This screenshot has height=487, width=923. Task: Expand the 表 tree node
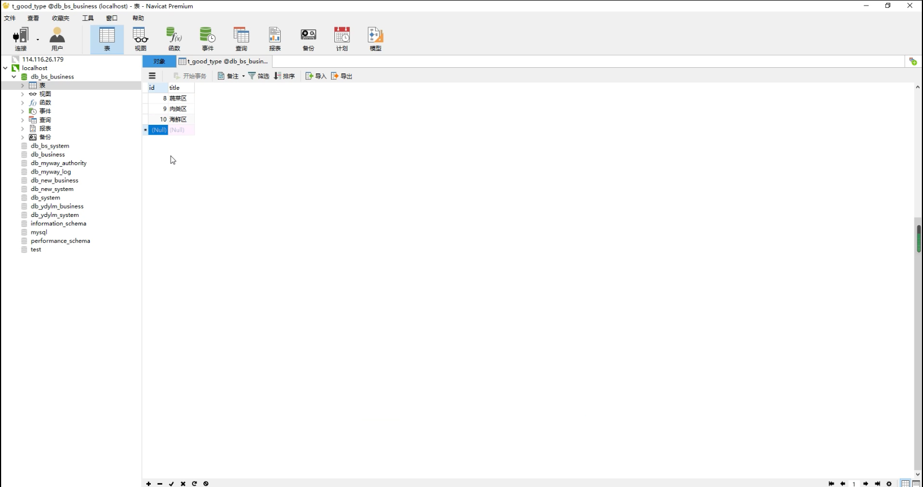[23, 85]
